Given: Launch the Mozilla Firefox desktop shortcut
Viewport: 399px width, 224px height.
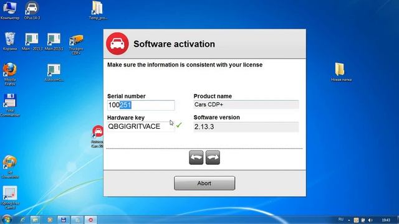Looking at the screenshot, I should point(10,74).
